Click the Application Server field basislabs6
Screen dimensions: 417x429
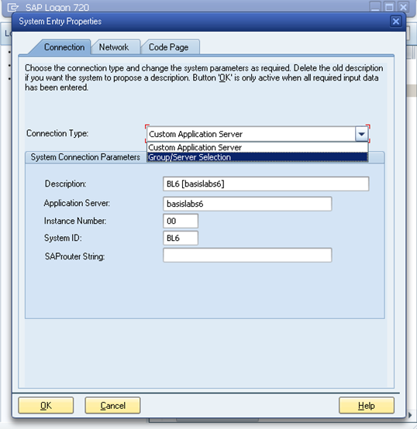click(247, 204)
